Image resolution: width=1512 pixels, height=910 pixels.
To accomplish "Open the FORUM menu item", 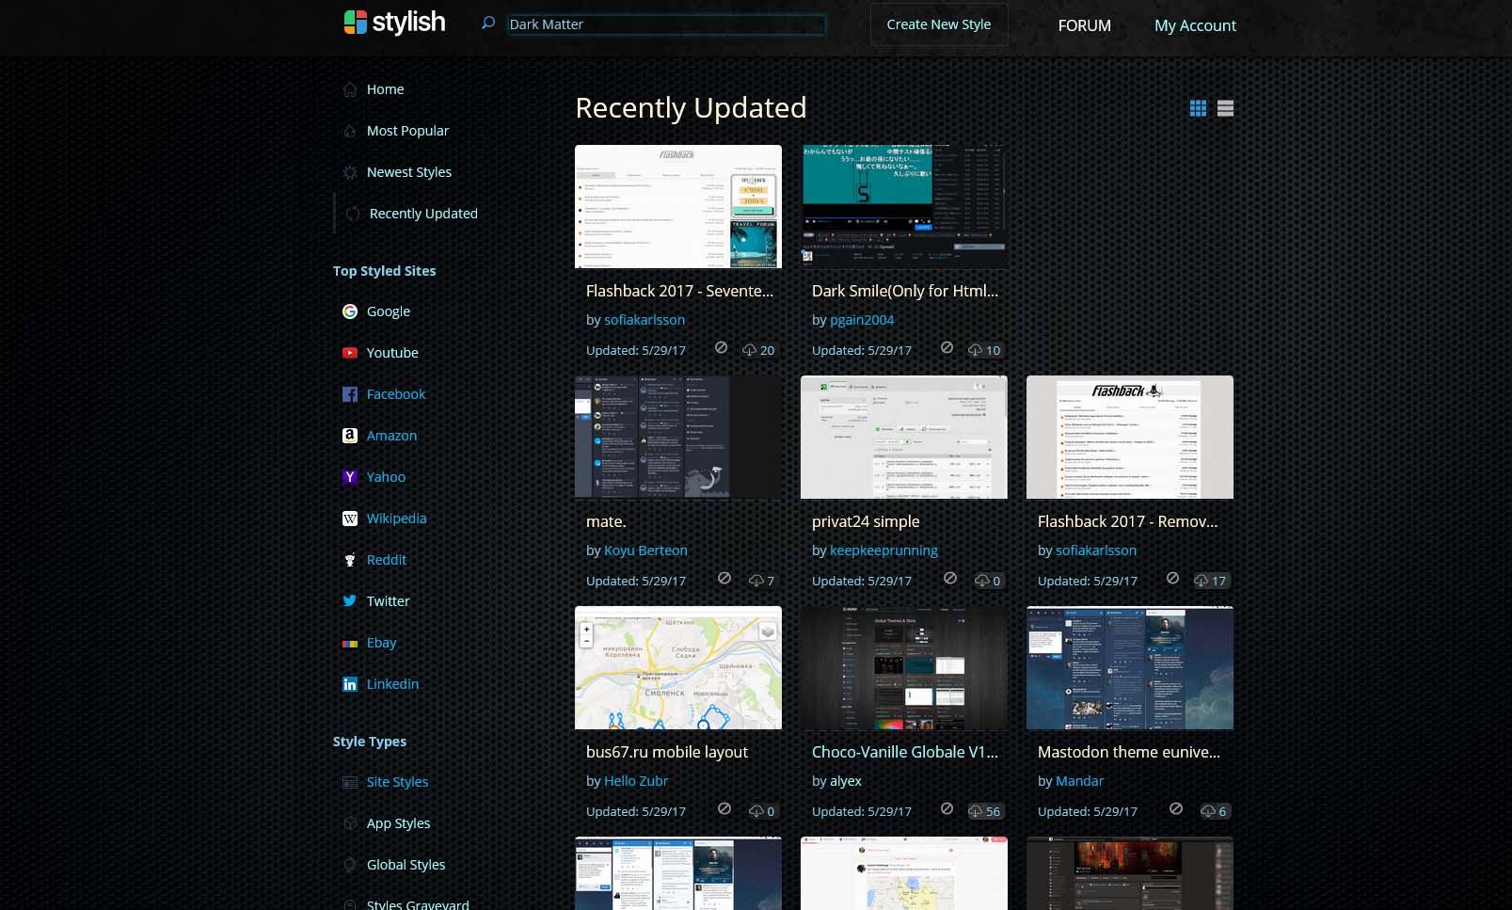I will 1084,25.
